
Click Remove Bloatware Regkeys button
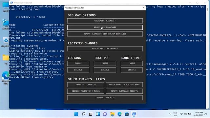(x=124, y=91)
